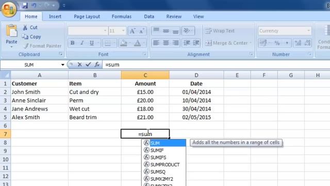Image resolution: width=330 pixels, height=186 pixels.
Task: Apply Comma Style
Action: click(x=287, y=43)
